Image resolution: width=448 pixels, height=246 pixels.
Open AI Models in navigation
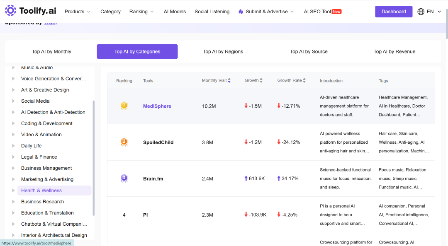175,12
